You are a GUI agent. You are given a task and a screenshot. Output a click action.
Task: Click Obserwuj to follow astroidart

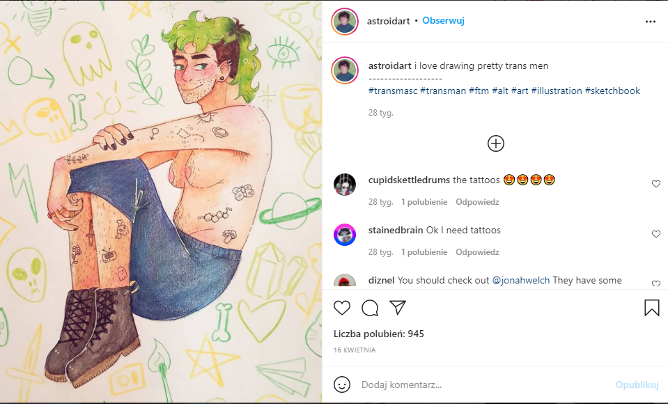(x=443, y=20)
